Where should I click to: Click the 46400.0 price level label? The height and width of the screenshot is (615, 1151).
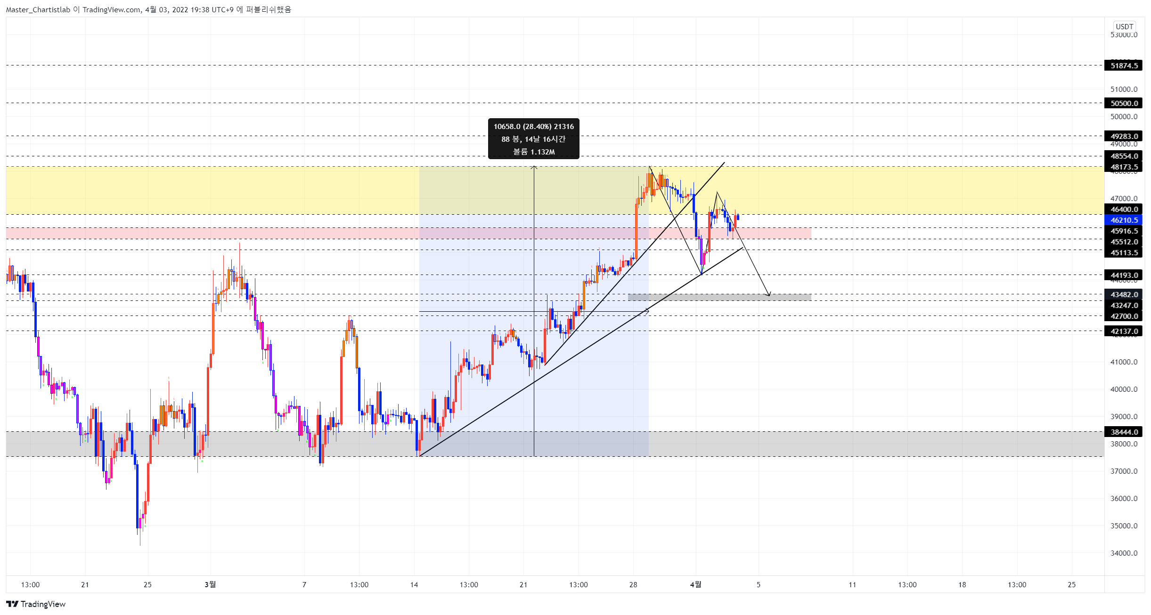tap(1124, 209)
